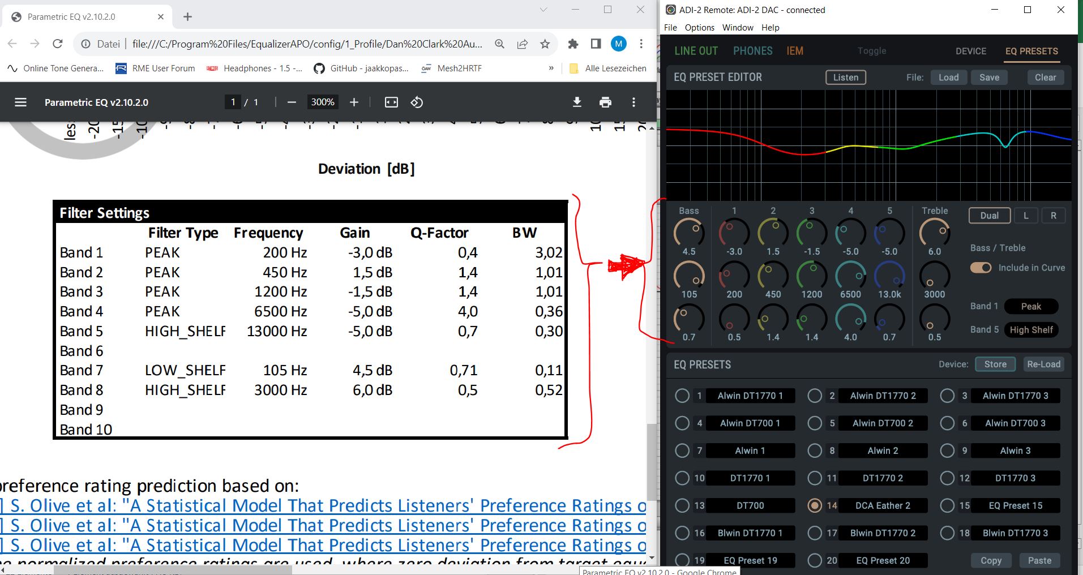
Task: Print the Parametric EQ PDF
Action: tap(605, 102)
